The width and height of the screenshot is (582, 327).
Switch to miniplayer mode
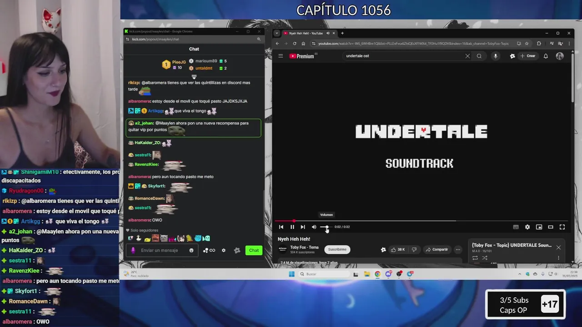click(x=539, y=227)
